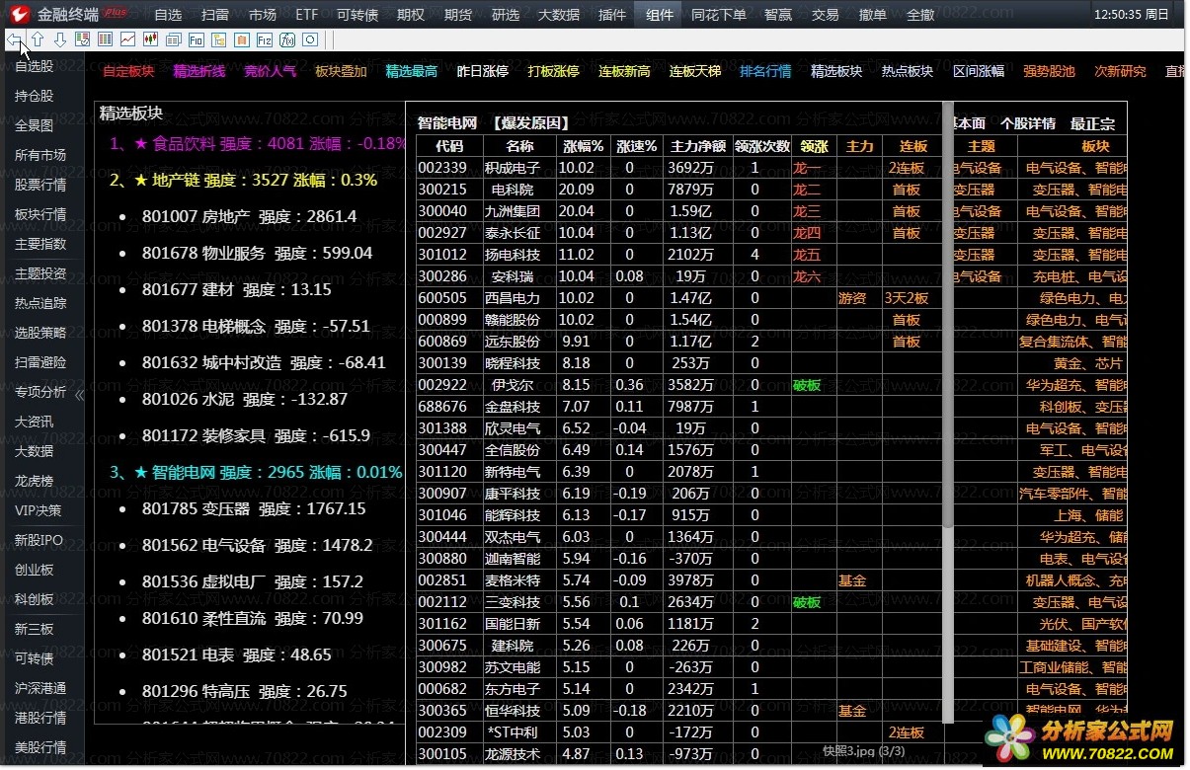1190x770 pixels.
Task: Select stock row 688676 金盘科技
Action: pyautogui.click(x=679, y=407)
